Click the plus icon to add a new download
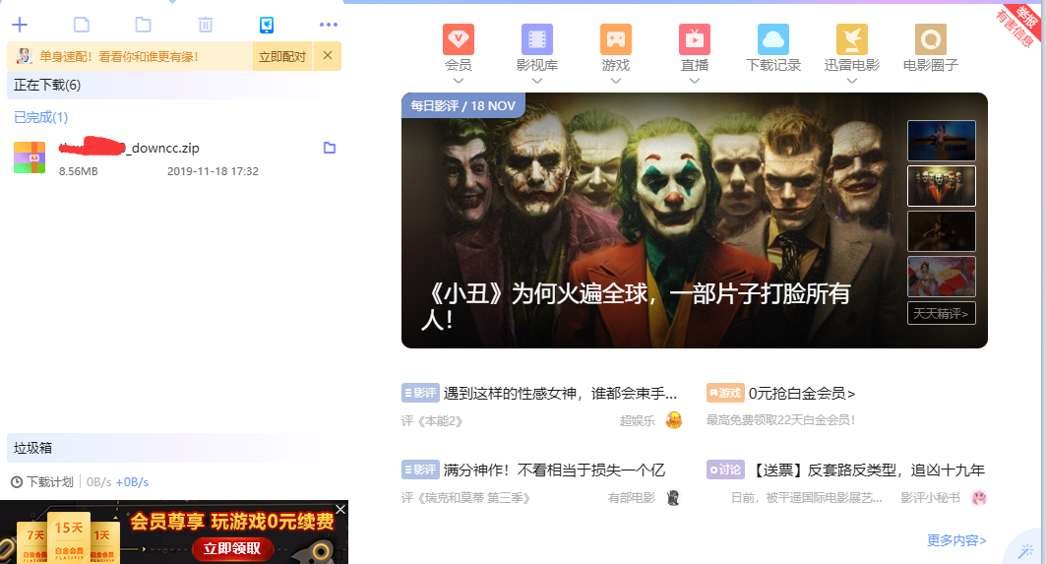1046x564 pixels. 19,25
